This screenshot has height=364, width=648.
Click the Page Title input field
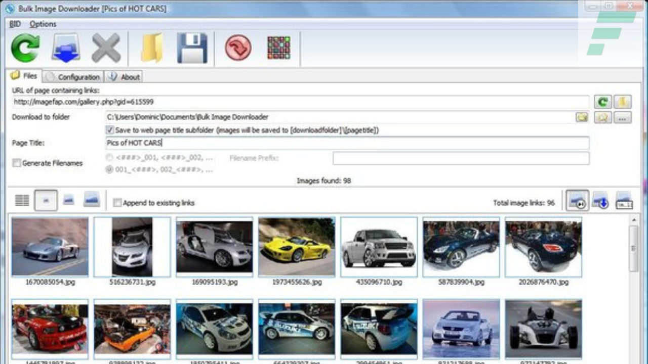(x=347, y=143)
